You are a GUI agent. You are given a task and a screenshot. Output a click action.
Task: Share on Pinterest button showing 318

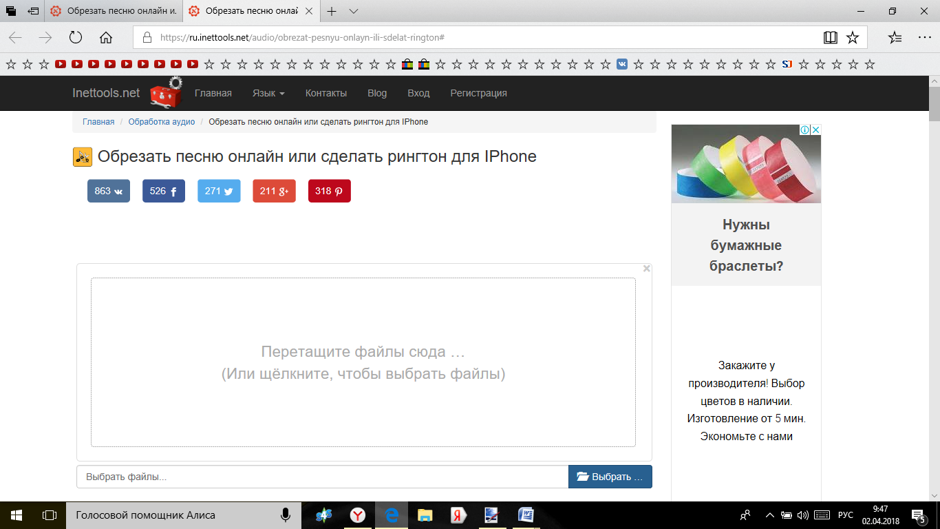pyautogui.click(x=329, y=191)
